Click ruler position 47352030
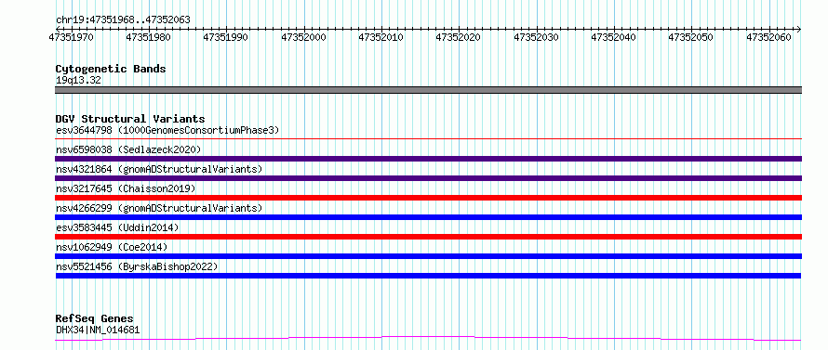828x350 pixels. 537,37
